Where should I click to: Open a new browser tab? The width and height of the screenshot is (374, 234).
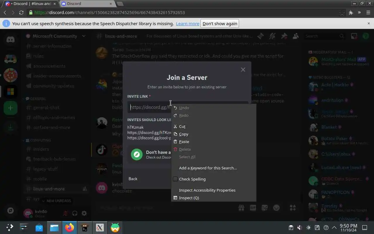pos(120,4)
